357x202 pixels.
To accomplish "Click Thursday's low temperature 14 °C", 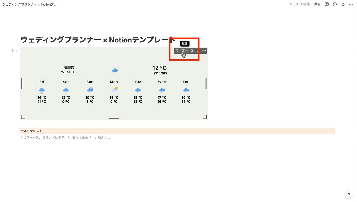I will pyautogui.click(x=186, y=102).
